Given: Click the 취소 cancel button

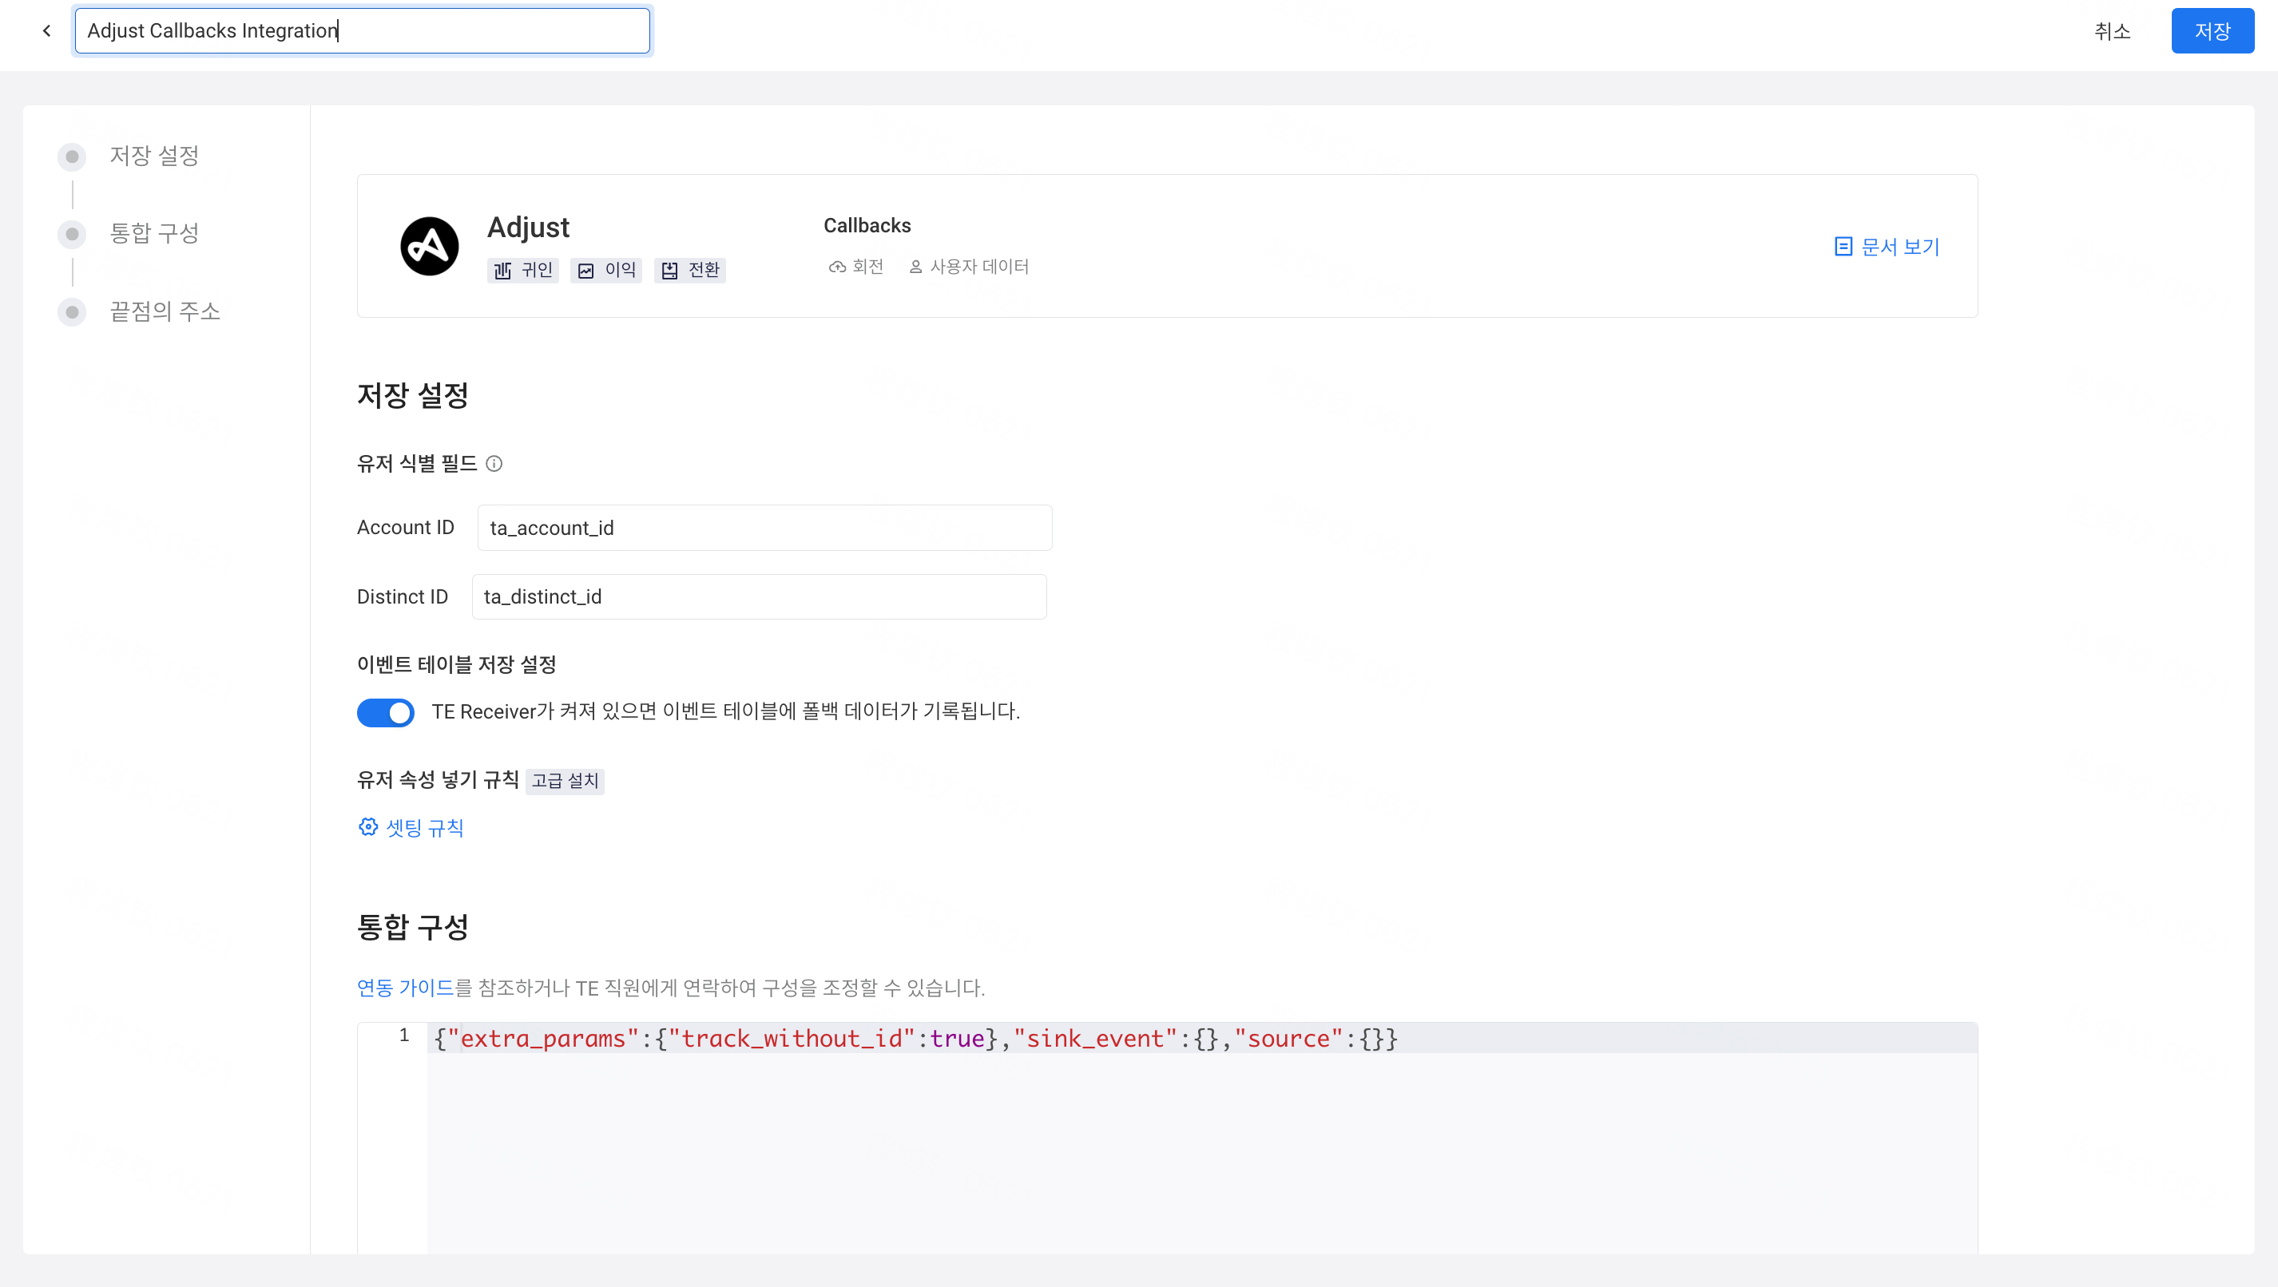Looking at the screenshot, I should (x=2113, y=31).
